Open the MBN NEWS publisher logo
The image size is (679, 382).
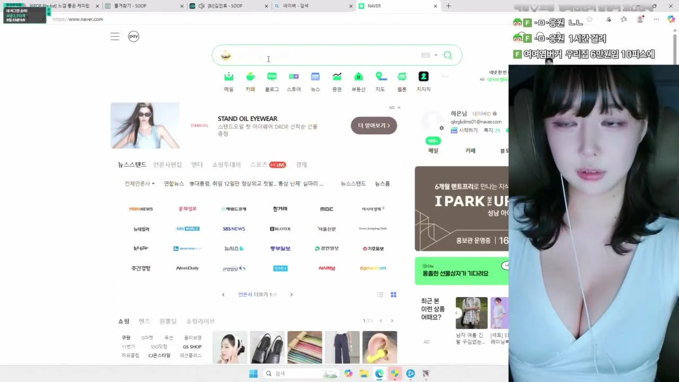point(141,209)
